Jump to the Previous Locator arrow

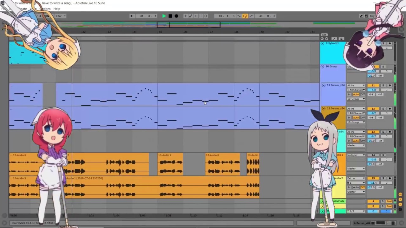pyautogui.click(x=322, y=39)
